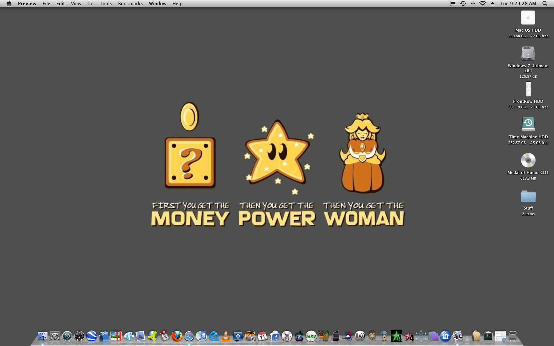The width and height of the screenshot is (554, 346).
Task: Open the Go menu
Action: tap(90, 4)
